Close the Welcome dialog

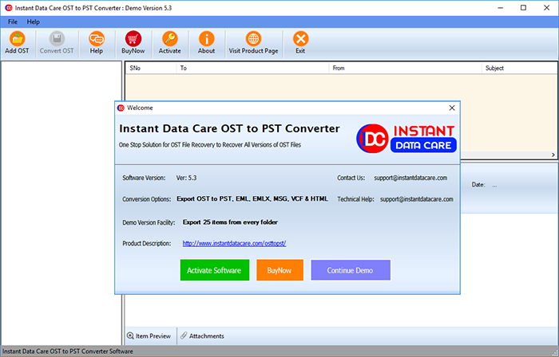coord(452,108)
